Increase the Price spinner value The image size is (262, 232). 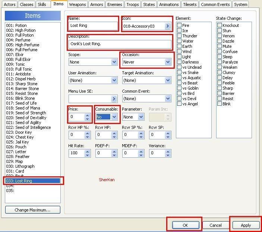point(87,115)
